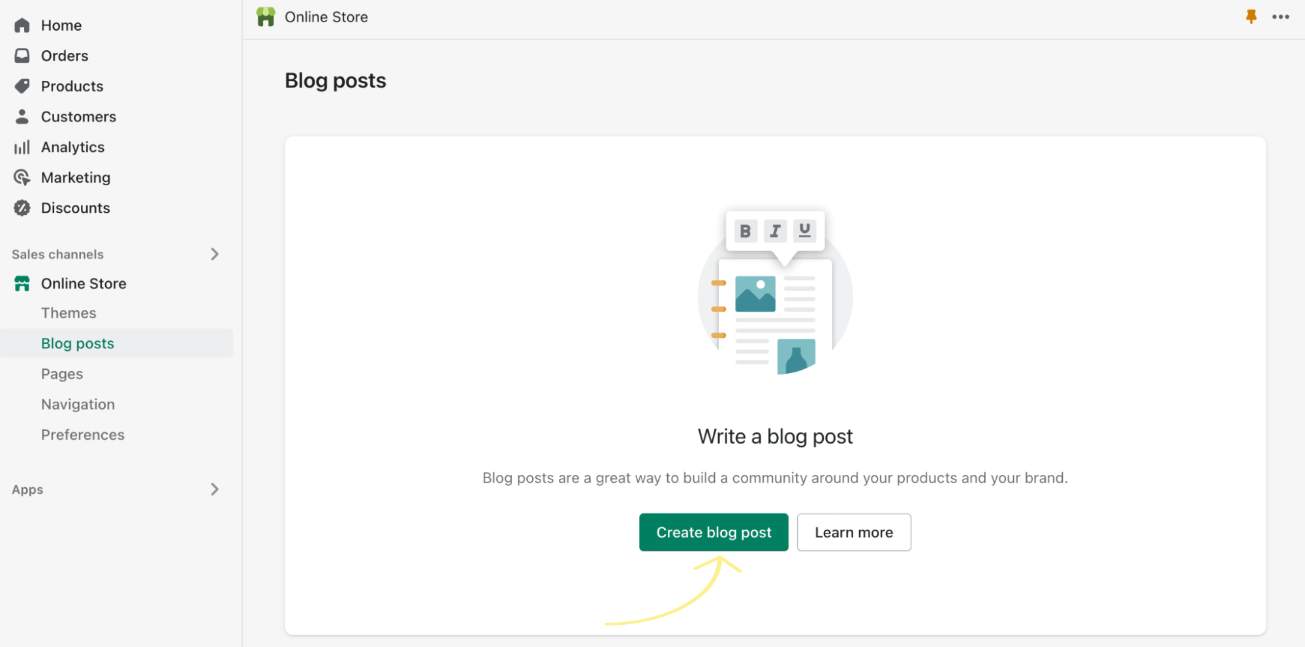
Task: Click Create blog post
Action: tap(713, 532)
